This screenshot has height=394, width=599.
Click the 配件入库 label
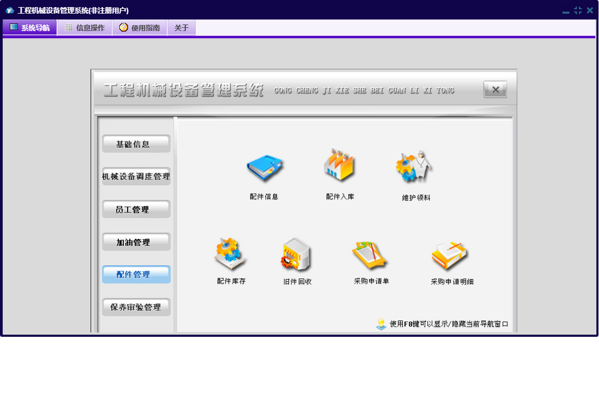[340, 197]
